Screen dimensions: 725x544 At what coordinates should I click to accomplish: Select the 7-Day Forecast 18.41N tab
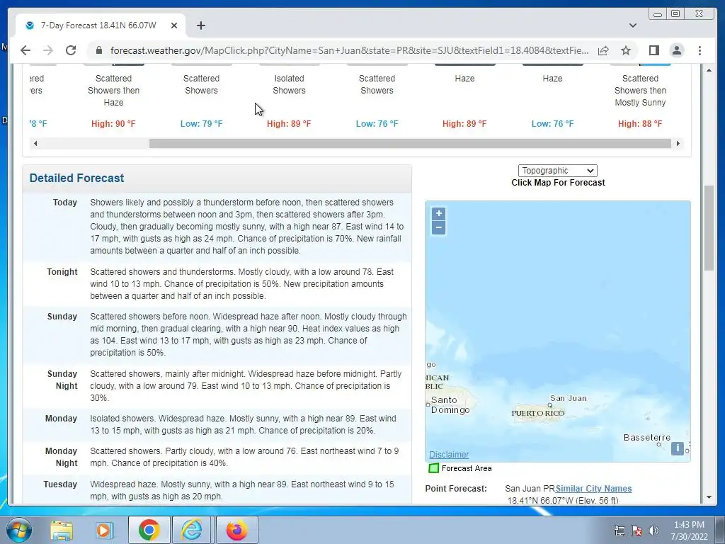101,25
